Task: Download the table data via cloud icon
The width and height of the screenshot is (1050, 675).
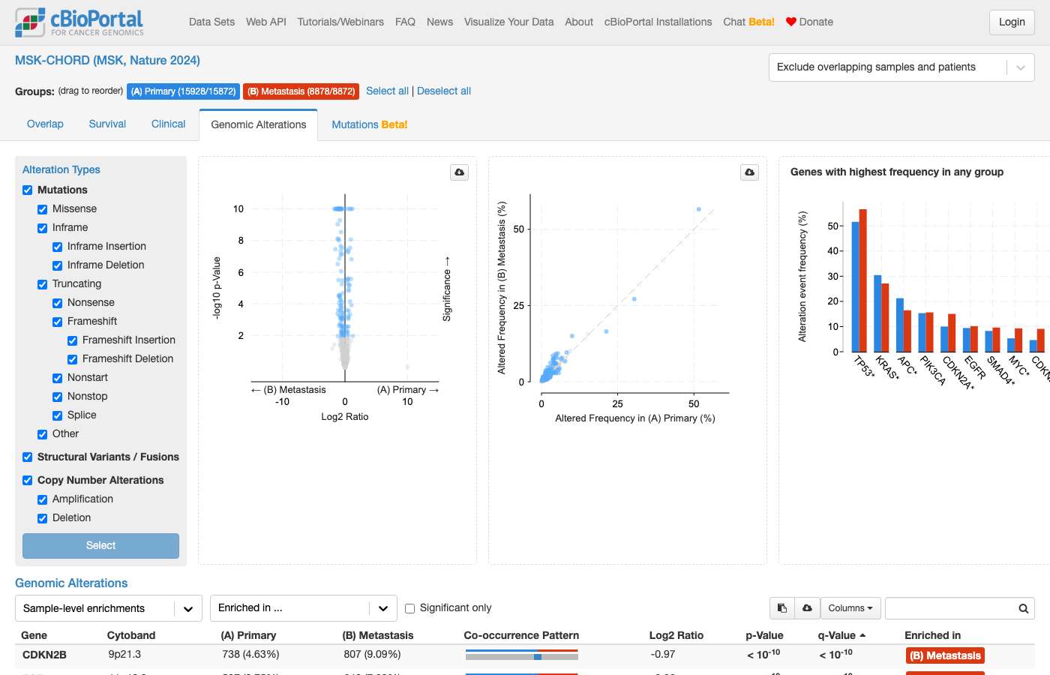Action: [x=807, y=608]
